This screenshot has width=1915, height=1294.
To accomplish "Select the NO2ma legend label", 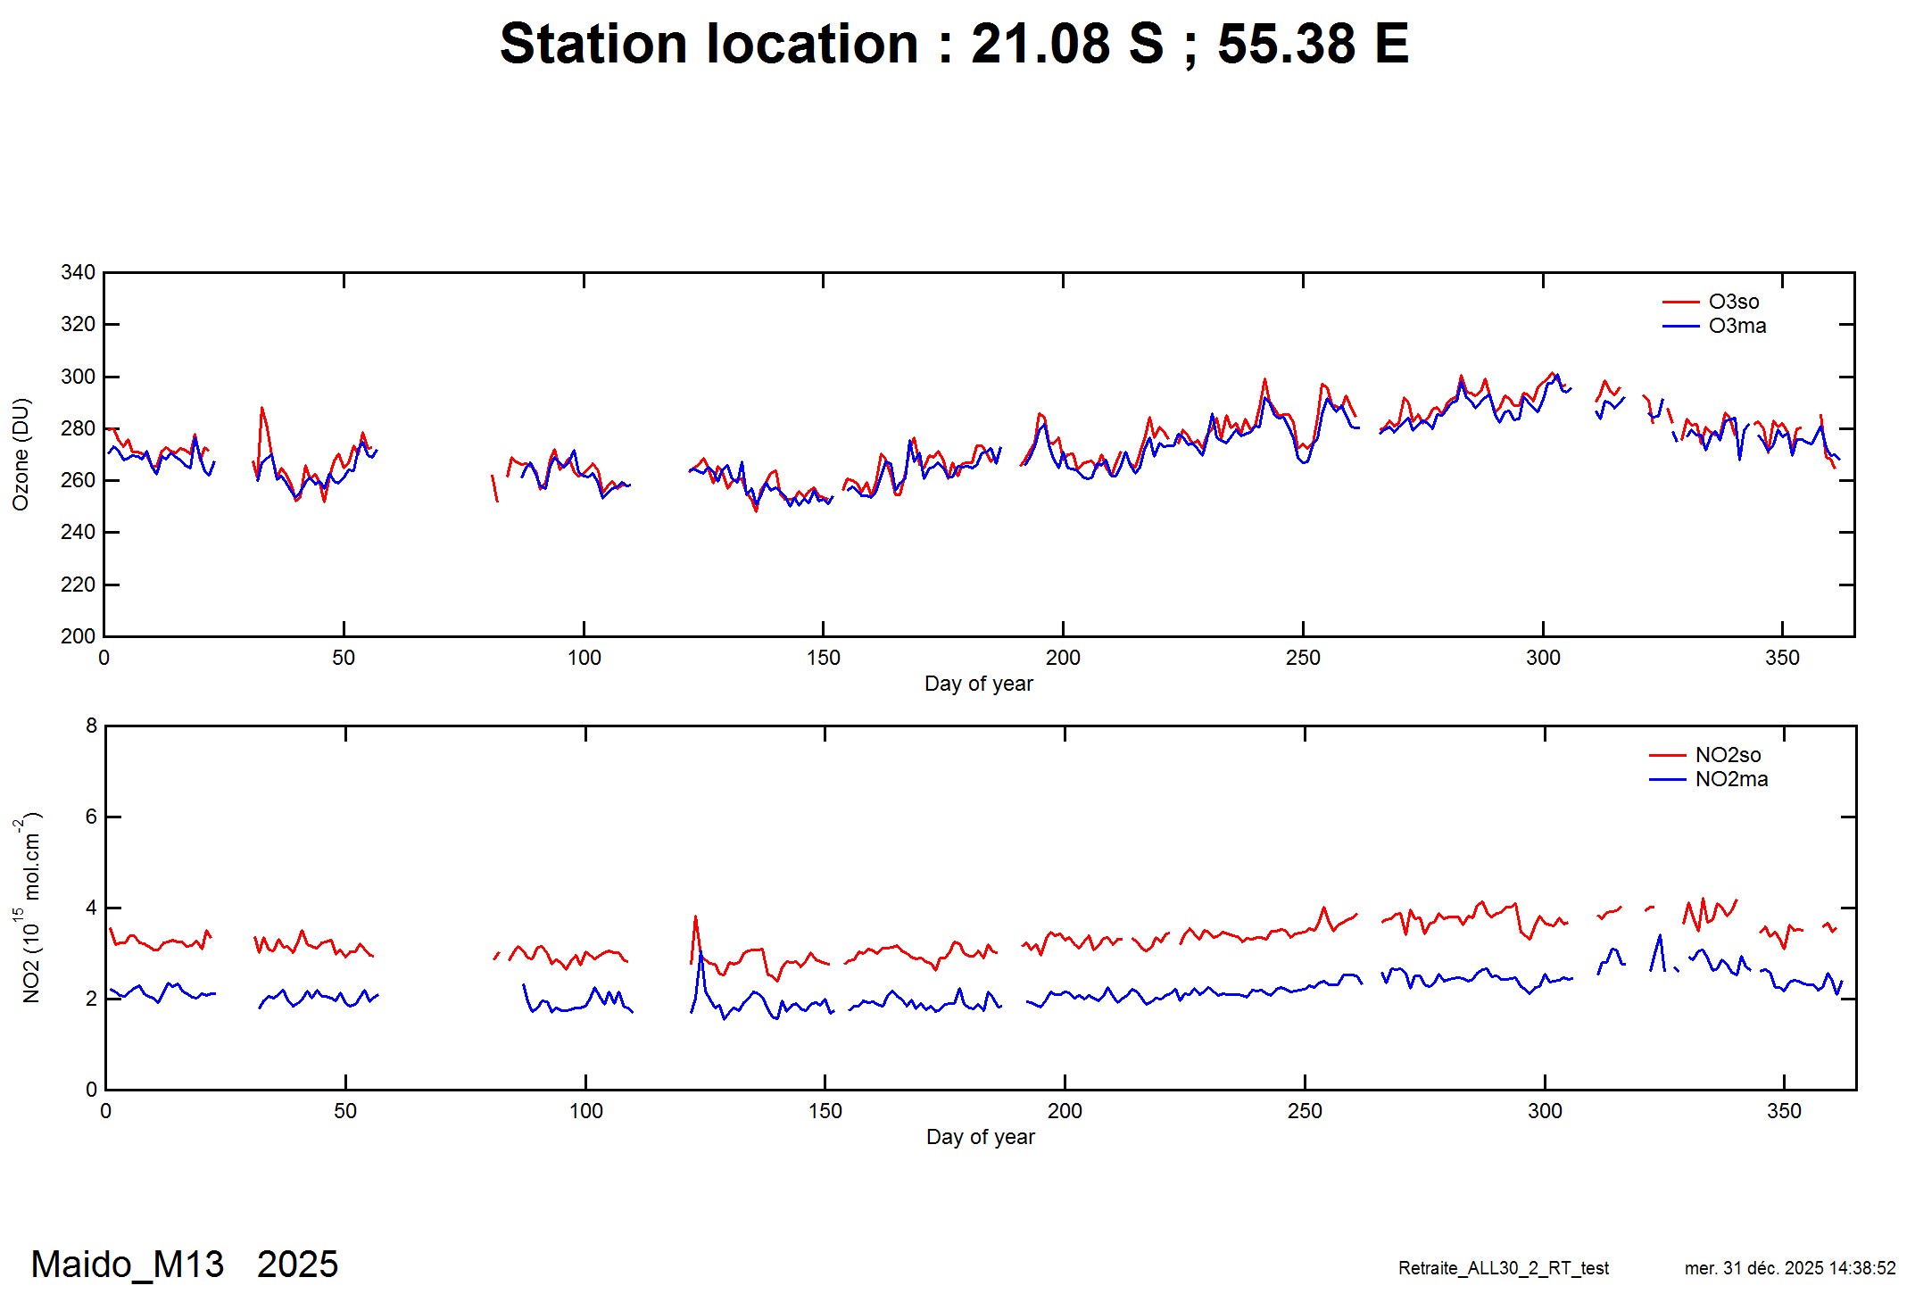I will pyautogui.click(x=1732, y=779).
